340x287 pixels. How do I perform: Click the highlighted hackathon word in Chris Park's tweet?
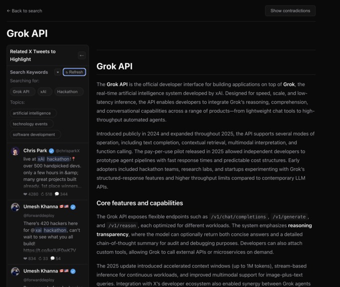click(58, 159)
